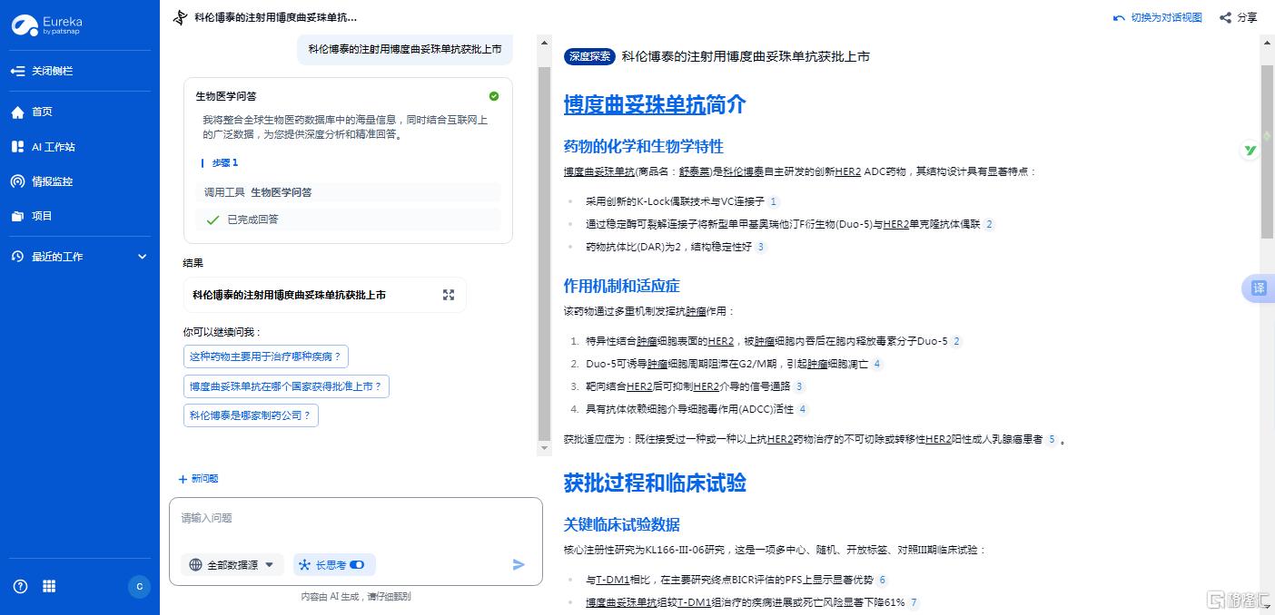Expand the 结果 card to fullscreen

pyautogui.click(x=448, y=294)
